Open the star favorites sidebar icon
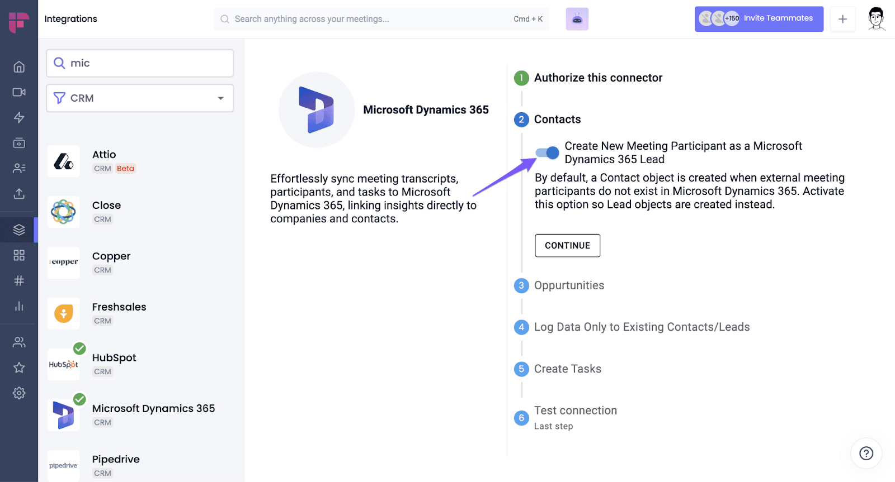Screen dimensions: 895x482 point(19,368)
